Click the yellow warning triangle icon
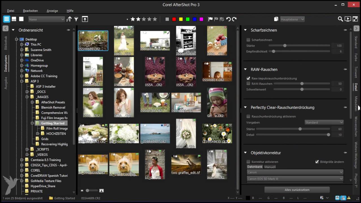 (349, 198)
